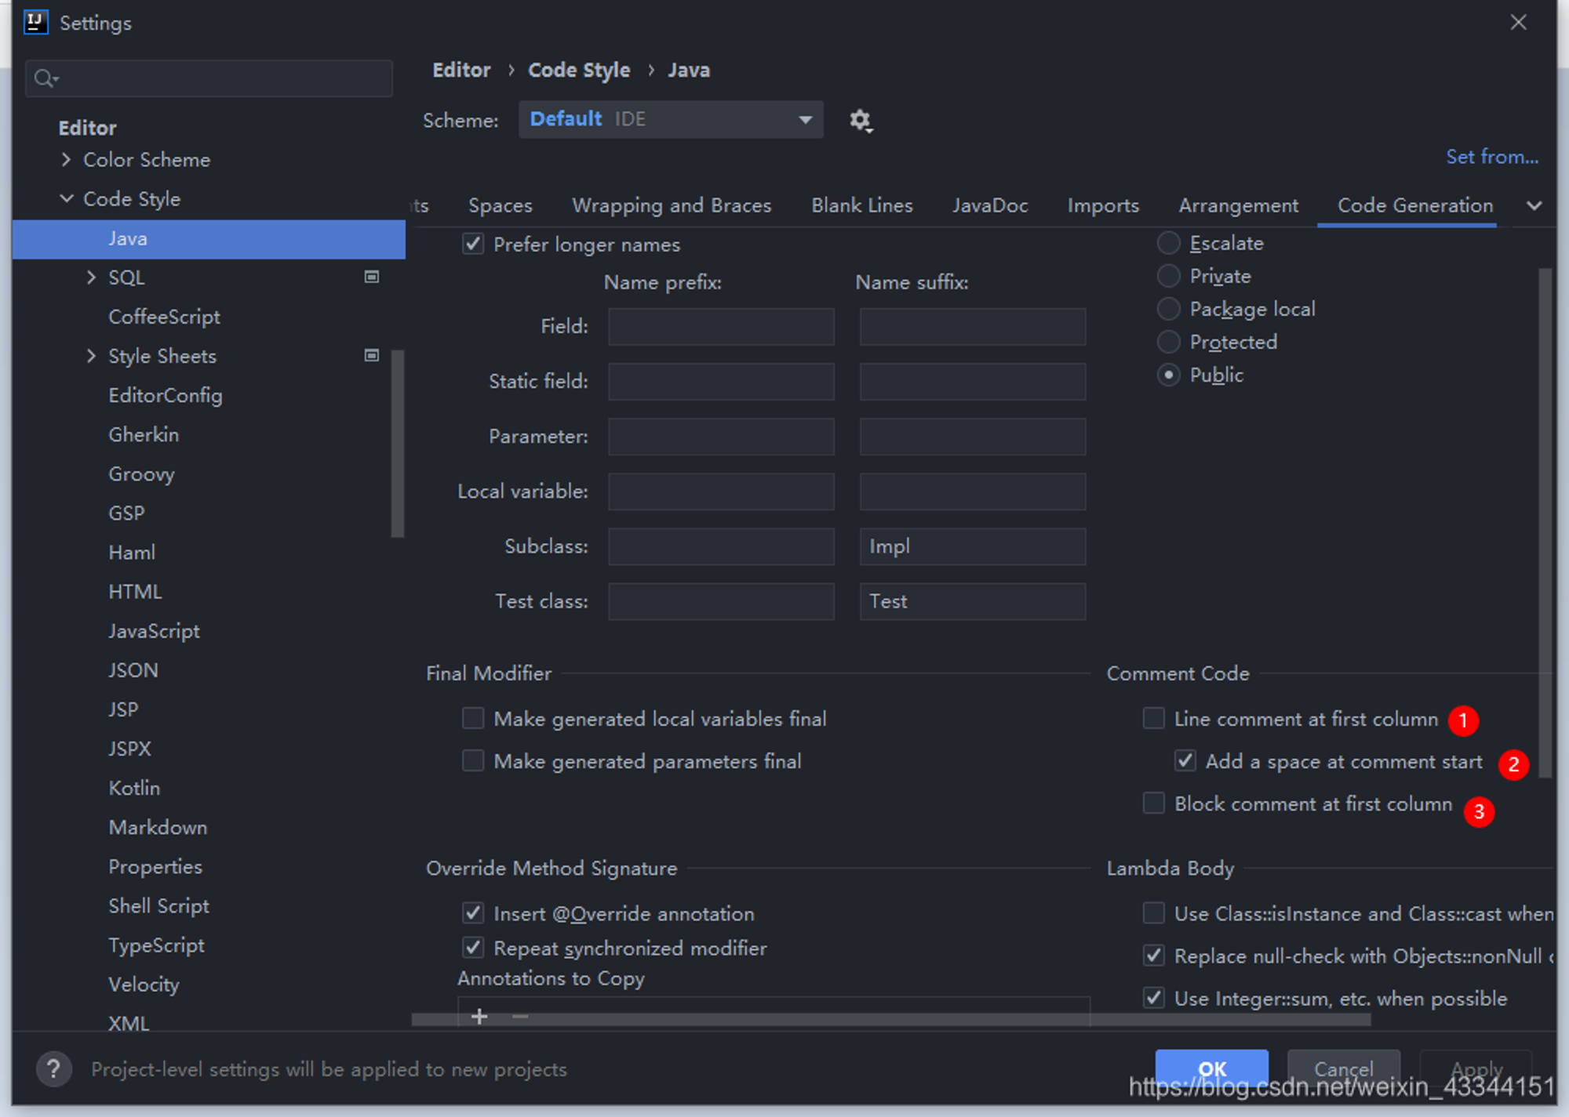This screenshot has width=1569, height=1117.
Task: Toggle Prefer longer names checkbox
Action: (473, 244)
